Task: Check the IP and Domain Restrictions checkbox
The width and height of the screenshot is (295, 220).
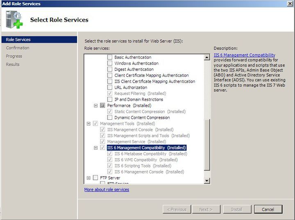Action: tap(110, 99)
